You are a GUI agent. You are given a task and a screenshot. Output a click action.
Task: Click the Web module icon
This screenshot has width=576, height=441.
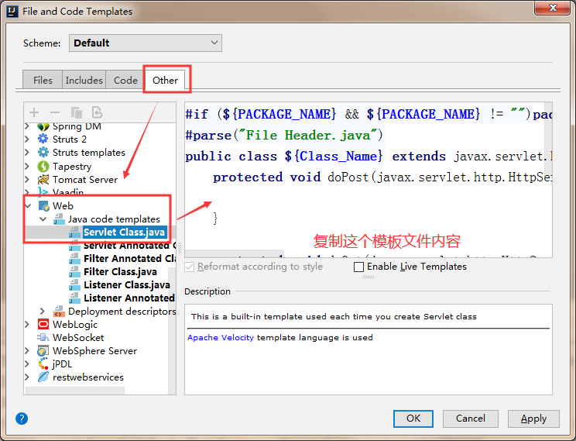point(43,206)
